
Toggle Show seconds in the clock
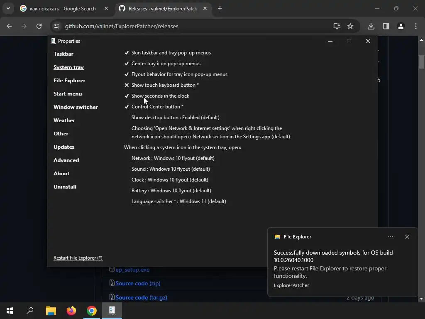pos(156,96)
